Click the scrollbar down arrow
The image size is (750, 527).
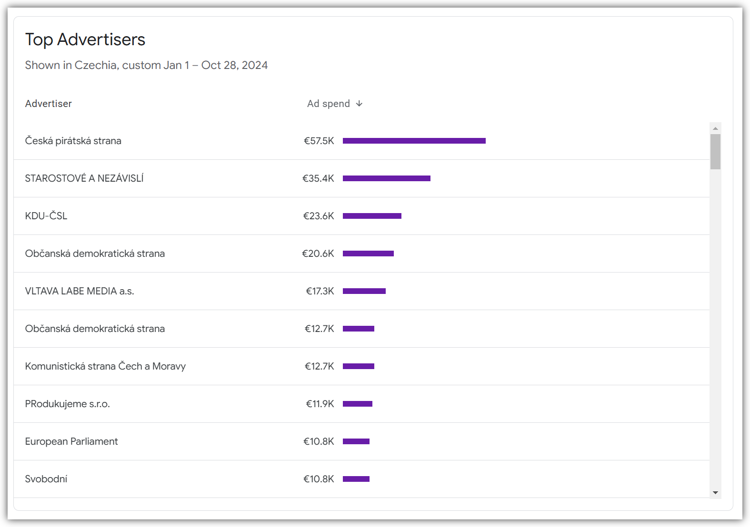(x=715, y=493)
